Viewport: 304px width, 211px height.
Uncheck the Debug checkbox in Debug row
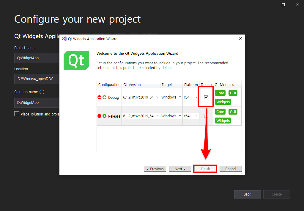tap(206, 97)
